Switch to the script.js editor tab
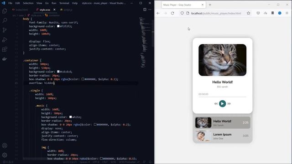Screen dimensions: 292x164 coord(67,10)
